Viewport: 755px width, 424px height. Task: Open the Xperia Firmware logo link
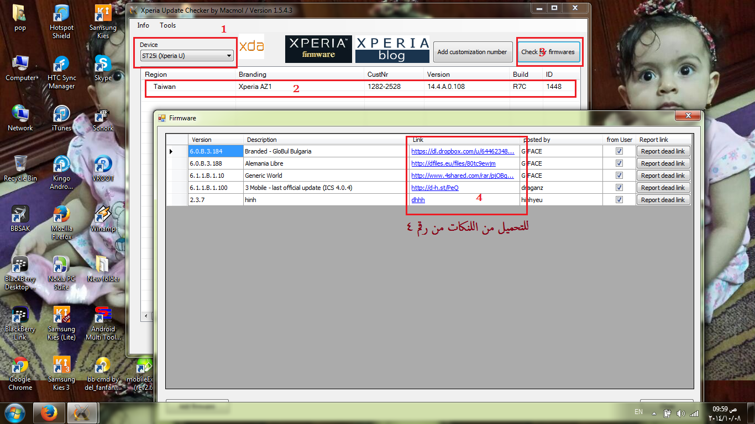pos(318,49)
